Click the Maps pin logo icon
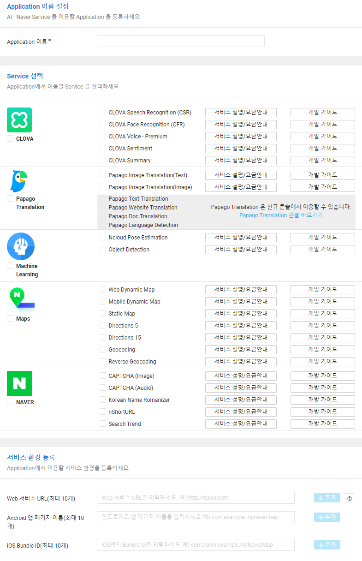The height and width of the screenshot is (561, 362). (x=21, y=299)
